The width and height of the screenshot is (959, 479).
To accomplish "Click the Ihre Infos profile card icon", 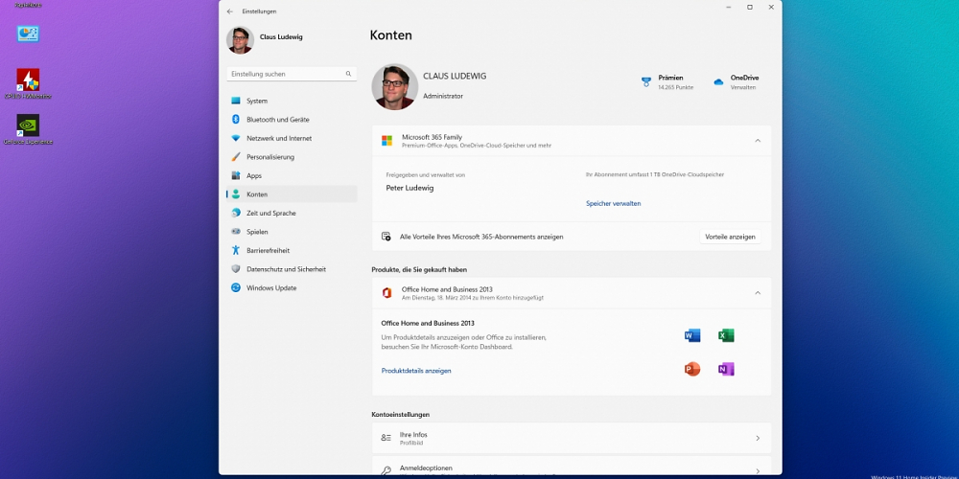I will point(386,438).
